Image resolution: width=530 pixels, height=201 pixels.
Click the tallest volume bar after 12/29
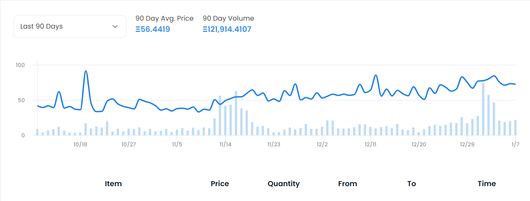(483, 109)
